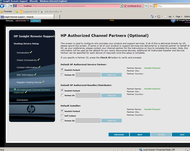The image size is (190, 151).
Task: Click Reseller/Distributor Partner ID field
Action: click(88, 95)
